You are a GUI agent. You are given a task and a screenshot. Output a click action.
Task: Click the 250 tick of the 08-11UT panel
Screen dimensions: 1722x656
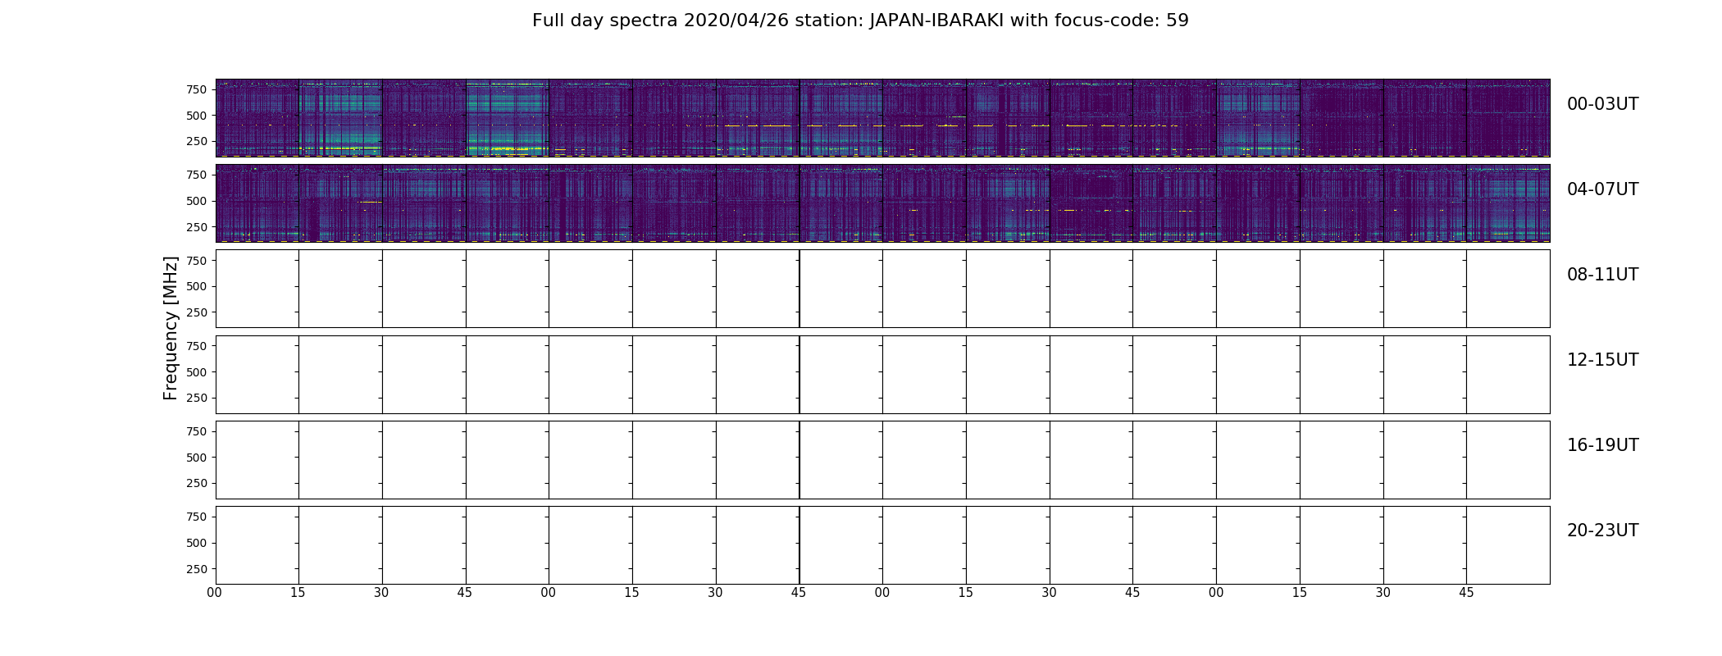pyautogui.click(x=197, y=312)
